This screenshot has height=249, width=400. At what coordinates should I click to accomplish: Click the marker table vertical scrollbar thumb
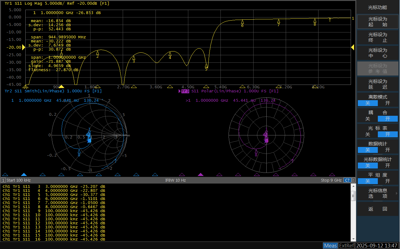(353, 196)
